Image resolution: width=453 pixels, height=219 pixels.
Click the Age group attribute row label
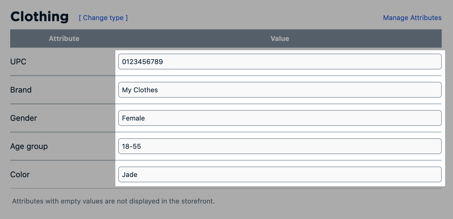coord(29,146)
